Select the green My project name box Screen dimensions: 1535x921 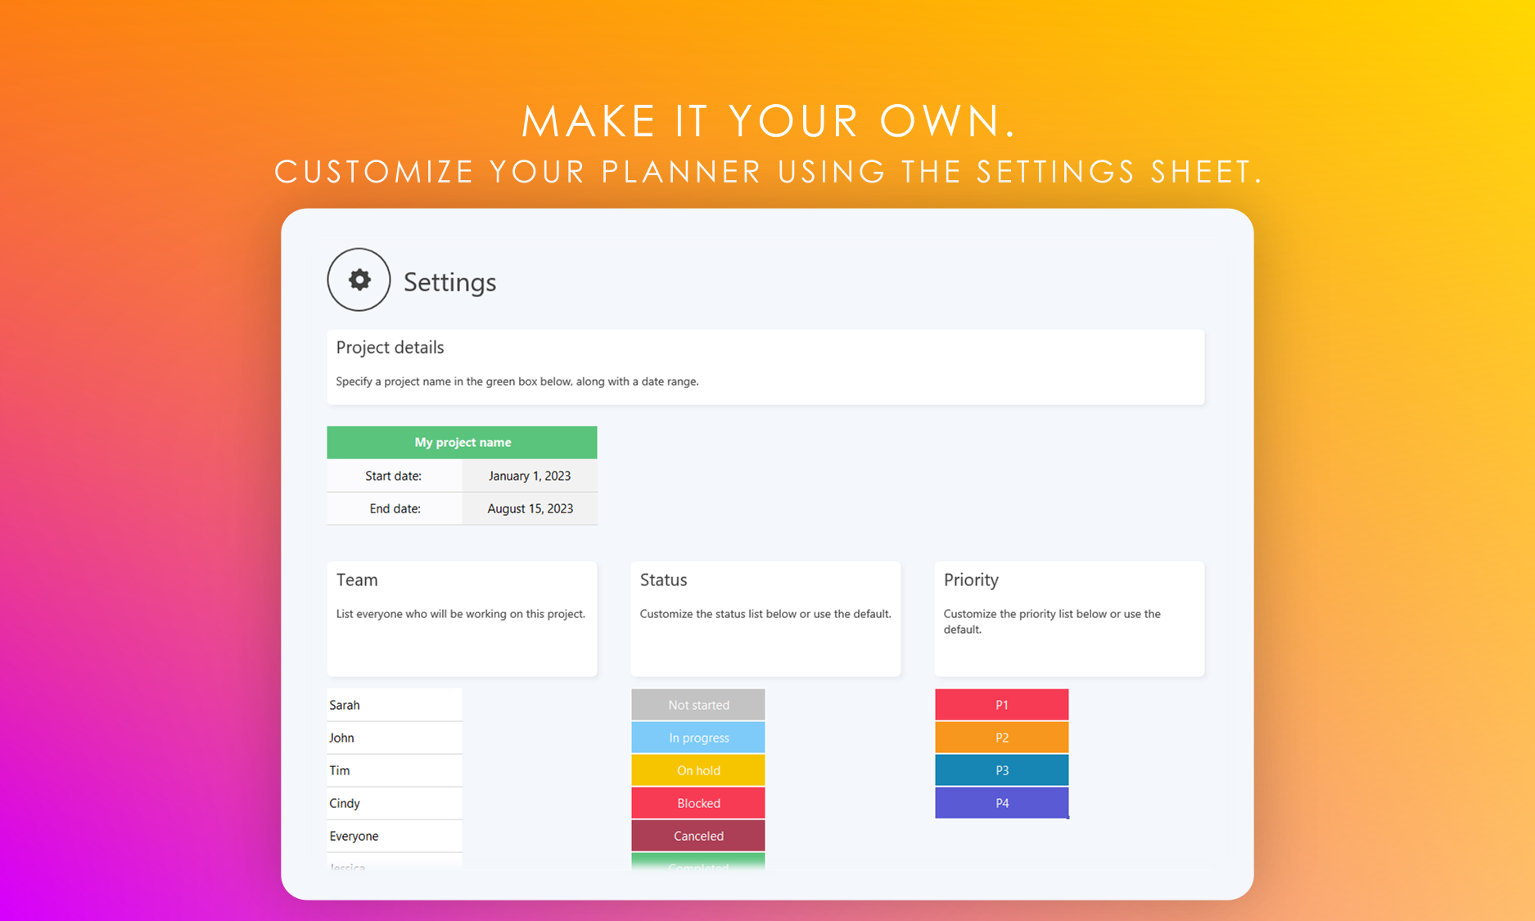coord(462,442)
